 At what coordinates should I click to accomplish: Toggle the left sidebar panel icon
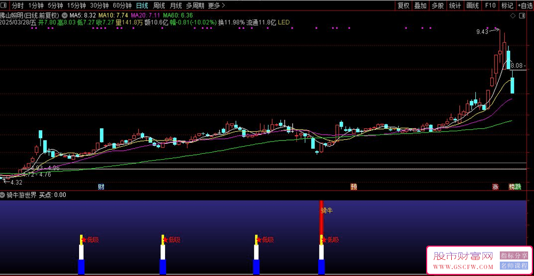(4, 5)
